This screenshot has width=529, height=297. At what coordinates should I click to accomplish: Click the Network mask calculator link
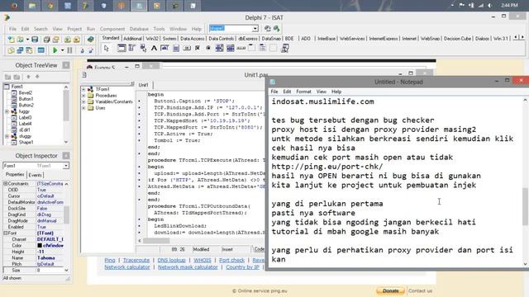(188, 267)
